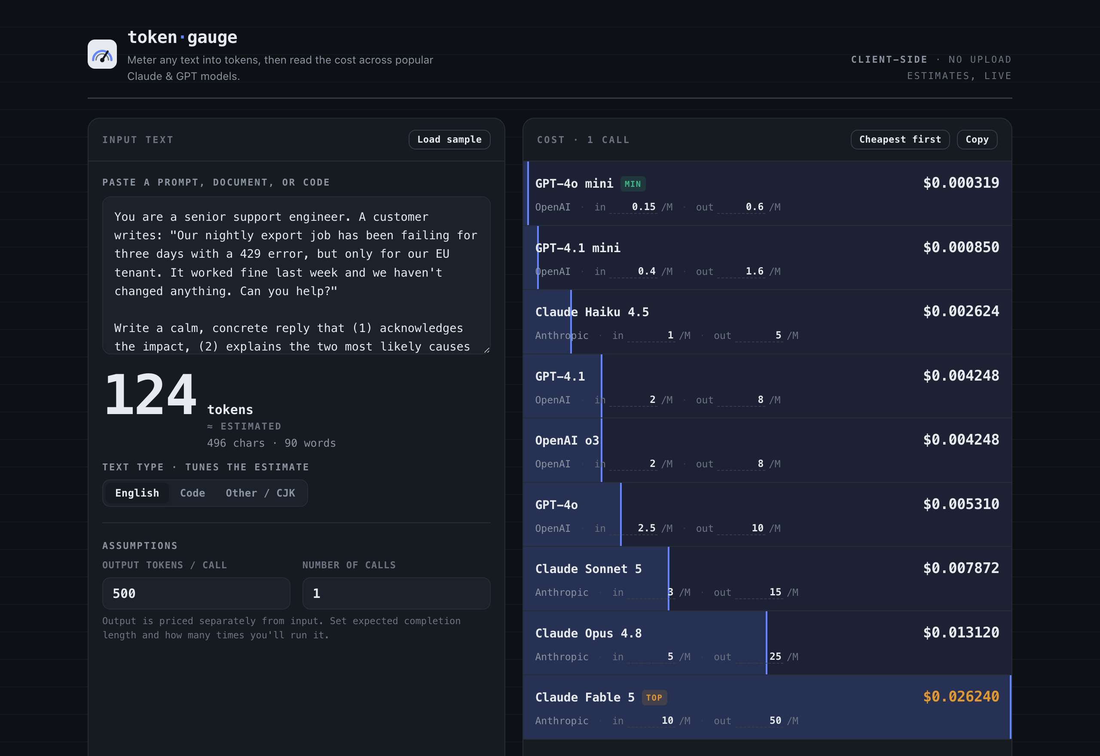The image size is (1100, 756).
Task: Edit Claude Fable 5 output price 50
Action: (759, 720)
